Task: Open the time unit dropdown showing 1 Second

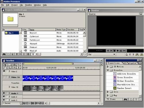Action: point(21,103)
